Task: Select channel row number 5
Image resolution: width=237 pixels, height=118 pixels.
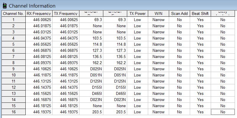Action: coord(14,44)
